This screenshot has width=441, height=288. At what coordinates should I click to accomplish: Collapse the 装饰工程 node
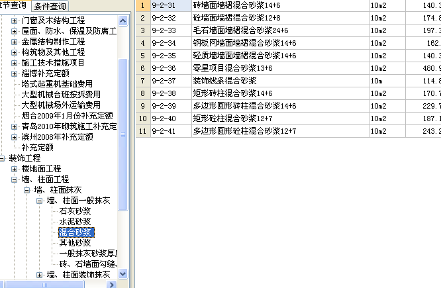pyautogui.click(x=2, y=158)
